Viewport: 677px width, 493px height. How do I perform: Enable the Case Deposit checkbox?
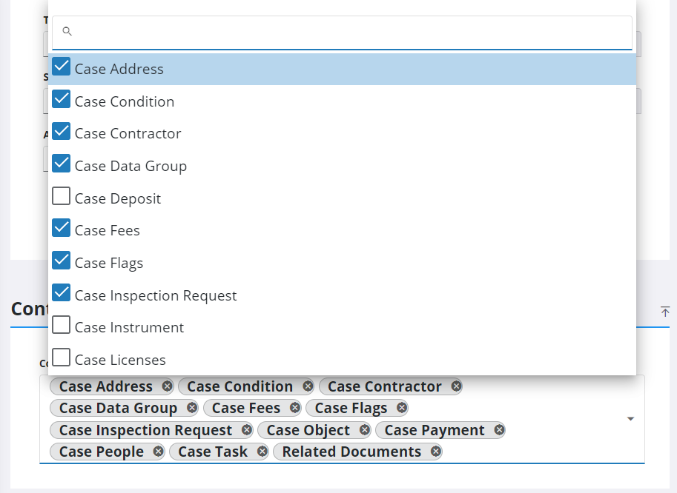(x=61, y=195)
